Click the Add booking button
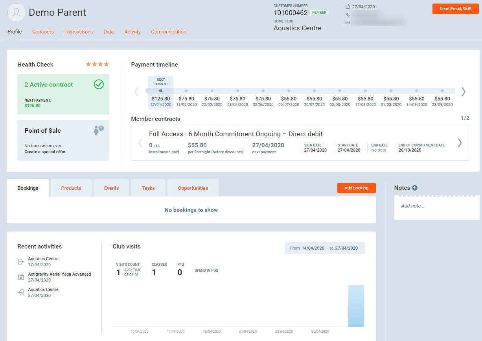 (356, 188)
